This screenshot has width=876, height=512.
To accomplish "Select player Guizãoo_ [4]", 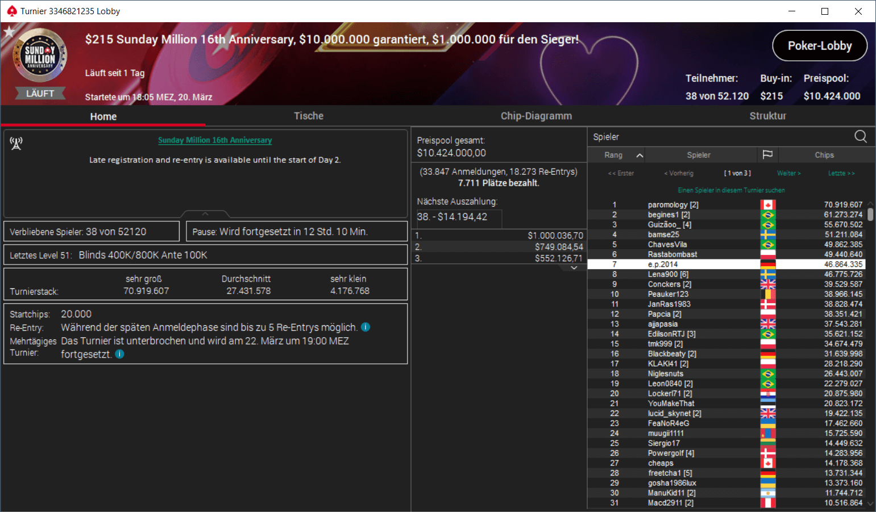I will (670, 225).
